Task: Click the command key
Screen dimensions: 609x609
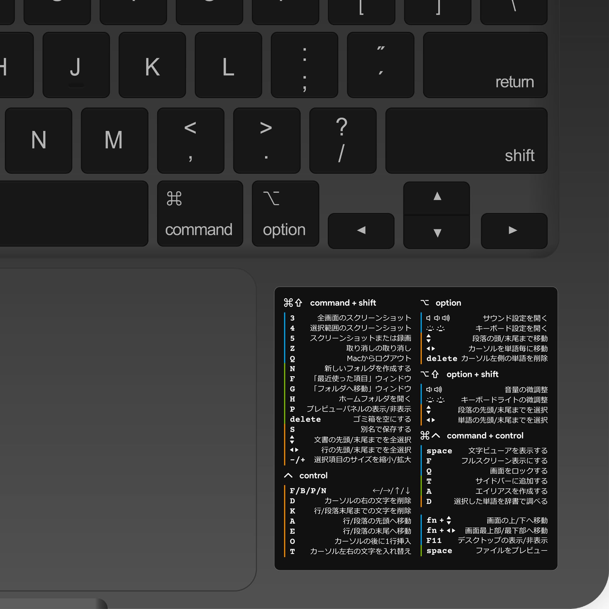Action: pos(200,213)
